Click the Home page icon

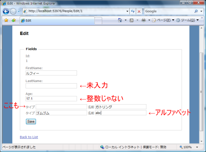click(120, 20)
